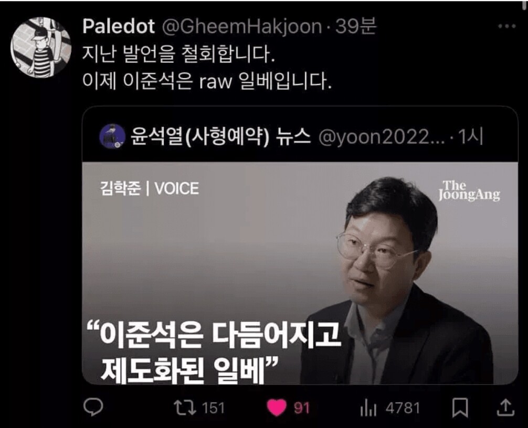Open quoted post's 1시 timestamp

click(471, 136)
